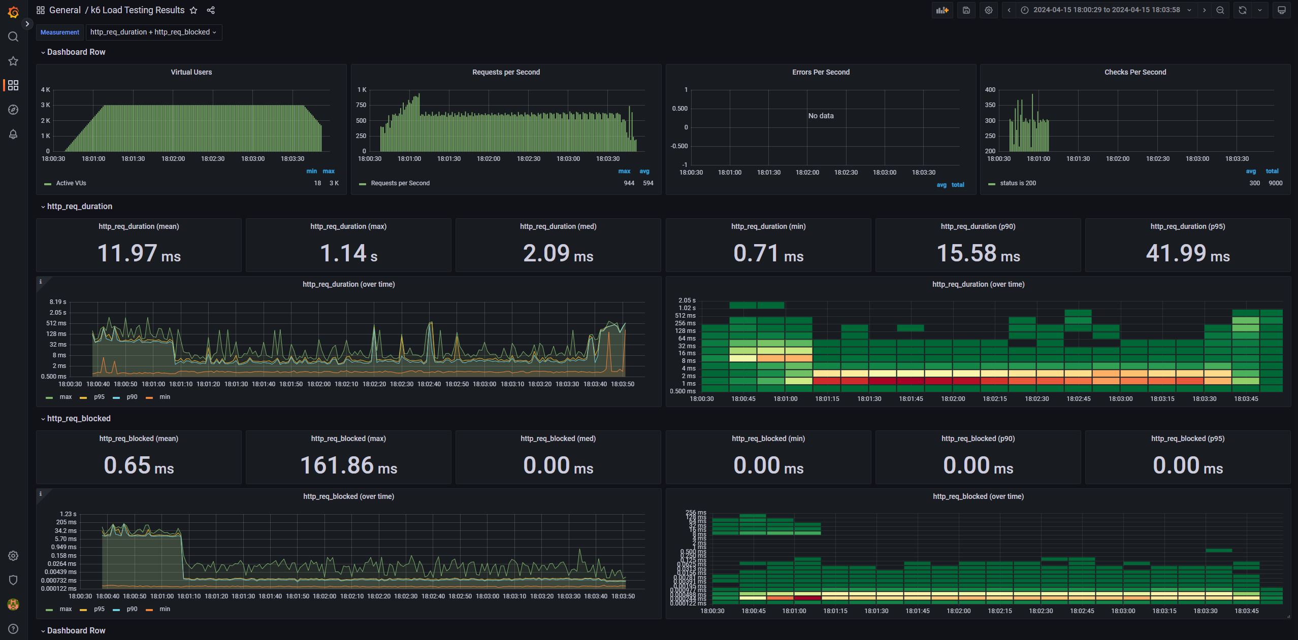The height and width of the screenshot is (640, 1298).
Task: Open the Dashboards grid icon in sidebar
Action: point(13,85)
